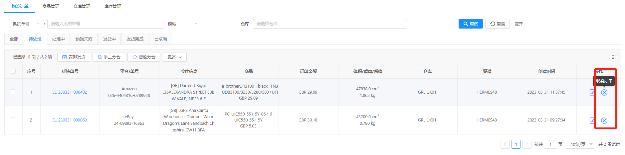This screenshot has height=155, width=625.
Task: Cancel the eBay order in second row
Action: coord(604,120)
